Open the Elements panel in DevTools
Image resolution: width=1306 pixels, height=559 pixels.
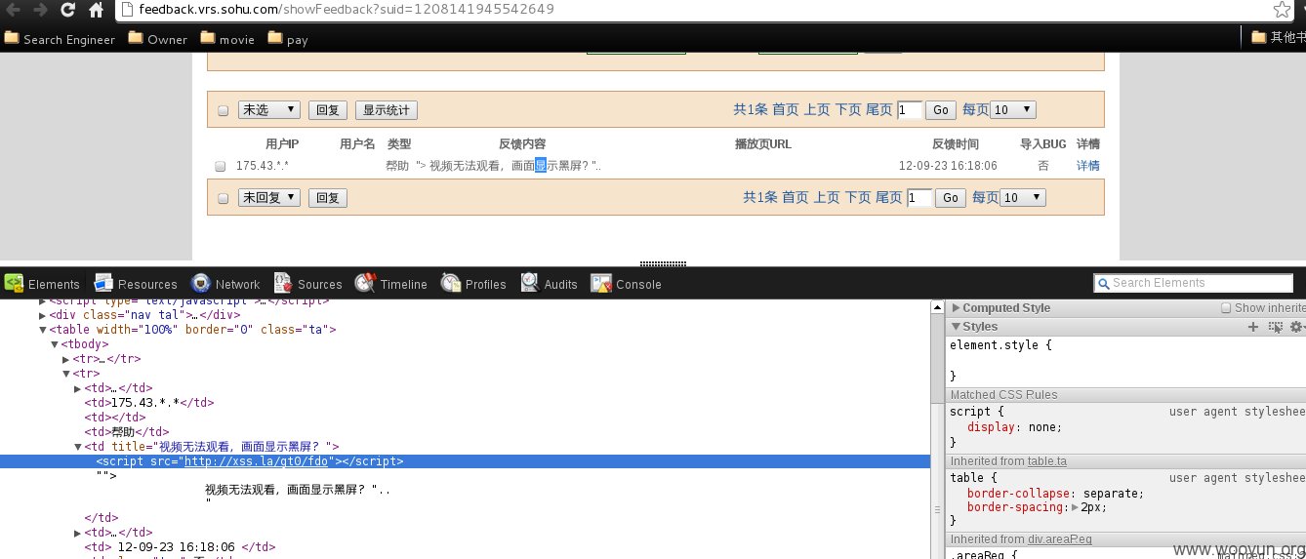point(42,284)
